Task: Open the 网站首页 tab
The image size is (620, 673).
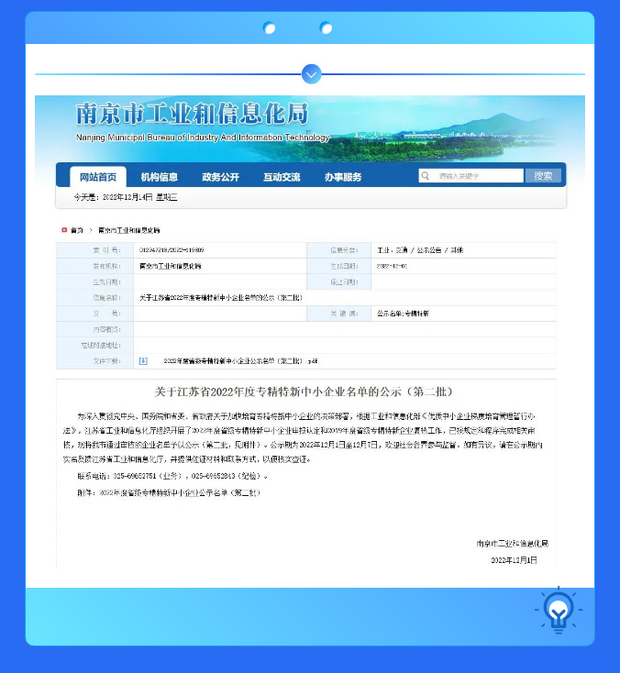Action: pyautogui.click(x=98, y=177)
